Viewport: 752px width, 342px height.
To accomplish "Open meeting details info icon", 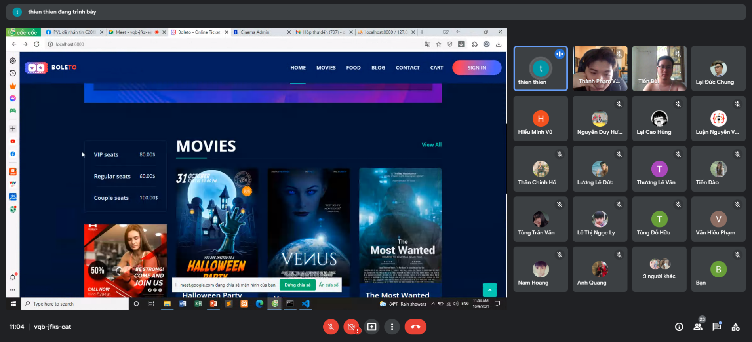I will (x=679, y=327).
